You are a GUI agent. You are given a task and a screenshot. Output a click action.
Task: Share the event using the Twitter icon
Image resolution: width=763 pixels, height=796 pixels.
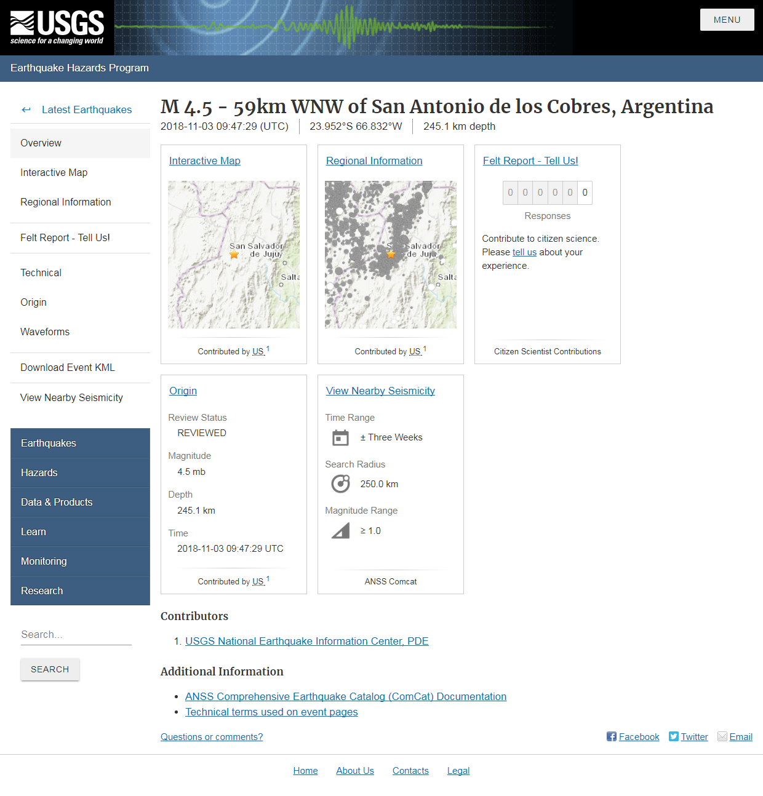click(674, 736)
